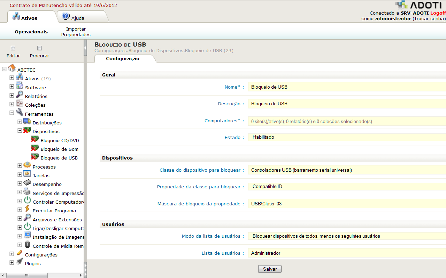446x278 pixels.
Task: Collapse the Dispositivos node
Action: (20, 131)
